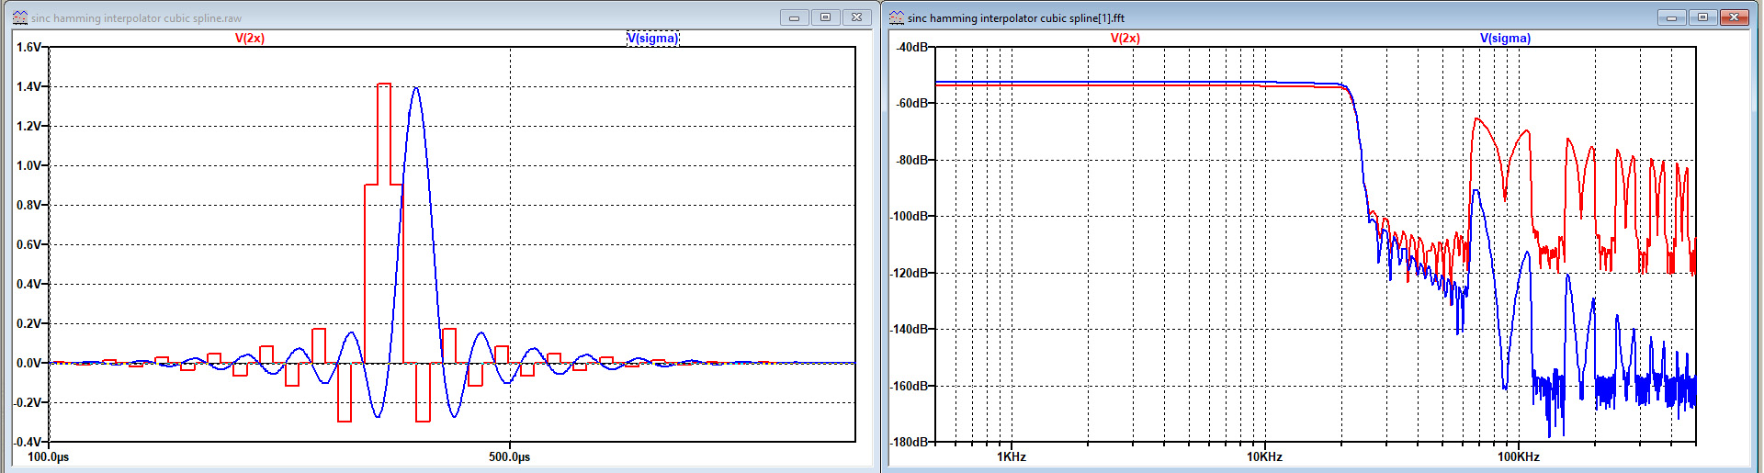Click the 10KHz frequency axis label
Viewport: 1764px width, 473px height.
pyautogui.click(x=1265, y=457)
